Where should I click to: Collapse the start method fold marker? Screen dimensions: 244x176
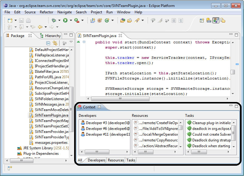pyautogui.click(x=84, y=42)
